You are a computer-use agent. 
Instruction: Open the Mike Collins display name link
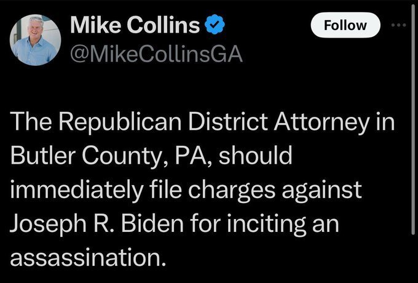[135, 25]
